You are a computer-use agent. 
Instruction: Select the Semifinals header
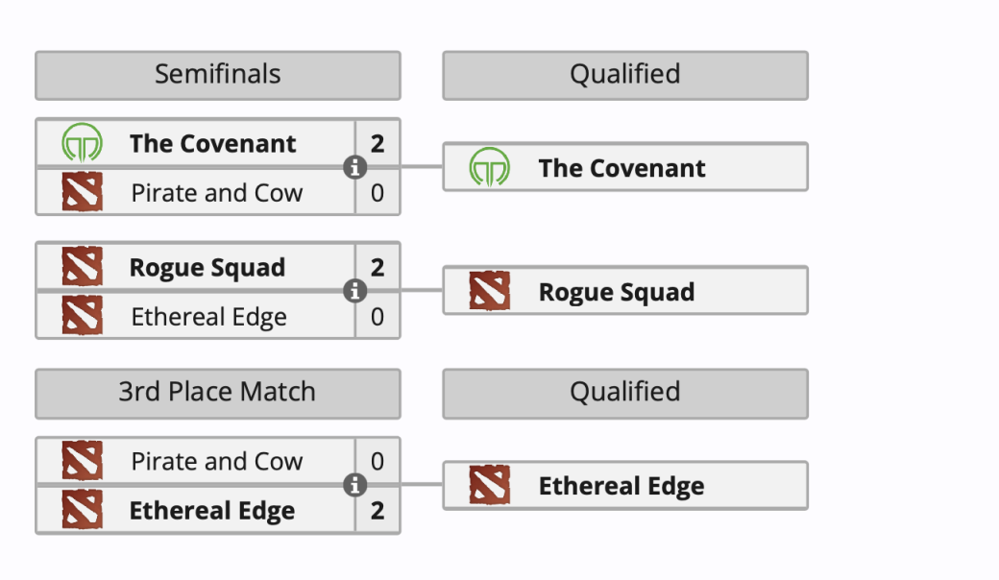click(x=218, y=75)
